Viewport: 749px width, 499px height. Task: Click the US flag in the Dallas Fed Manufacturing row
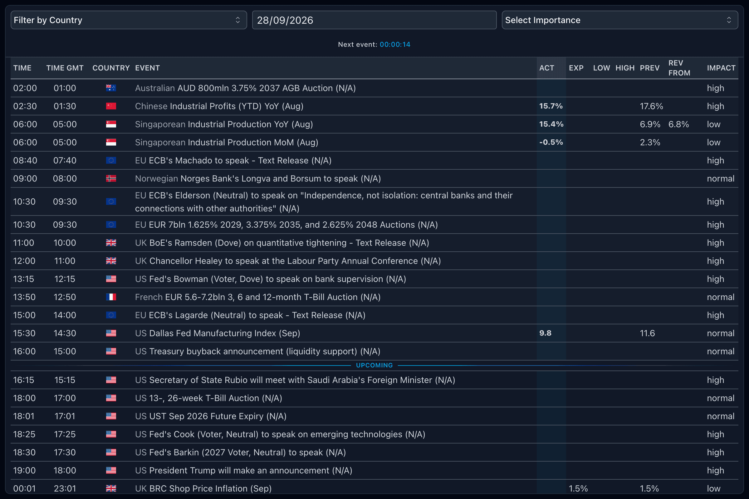[x=111, y=333]
